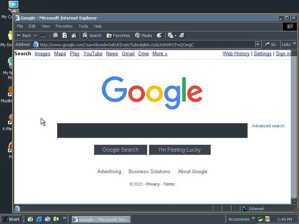Open the Start menu
The image size is (299, 224).
(x=11, y=219)
